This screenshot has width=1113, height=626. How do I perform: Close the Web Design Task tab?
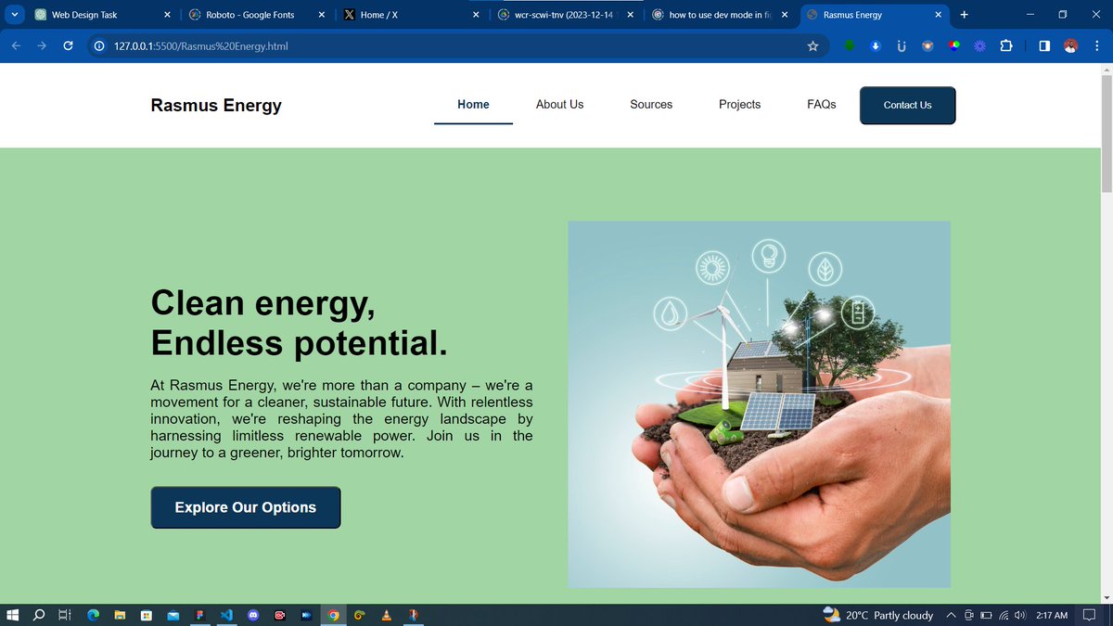[167, 15]
